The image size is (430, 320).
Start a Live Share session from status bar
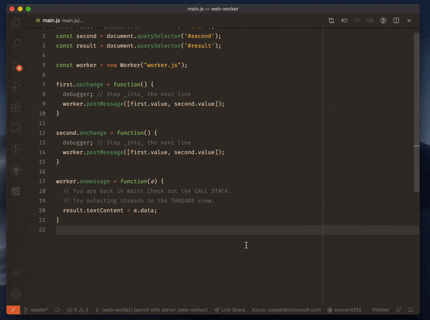pos(230,310)
